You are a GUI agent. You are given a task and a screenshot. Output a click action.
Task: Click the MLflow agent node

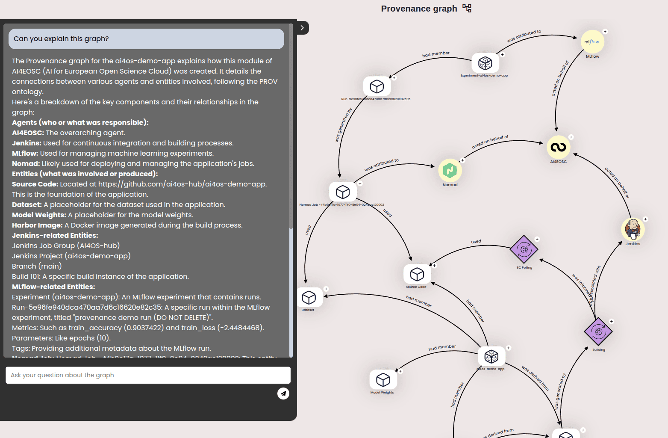tap(592, 41)
